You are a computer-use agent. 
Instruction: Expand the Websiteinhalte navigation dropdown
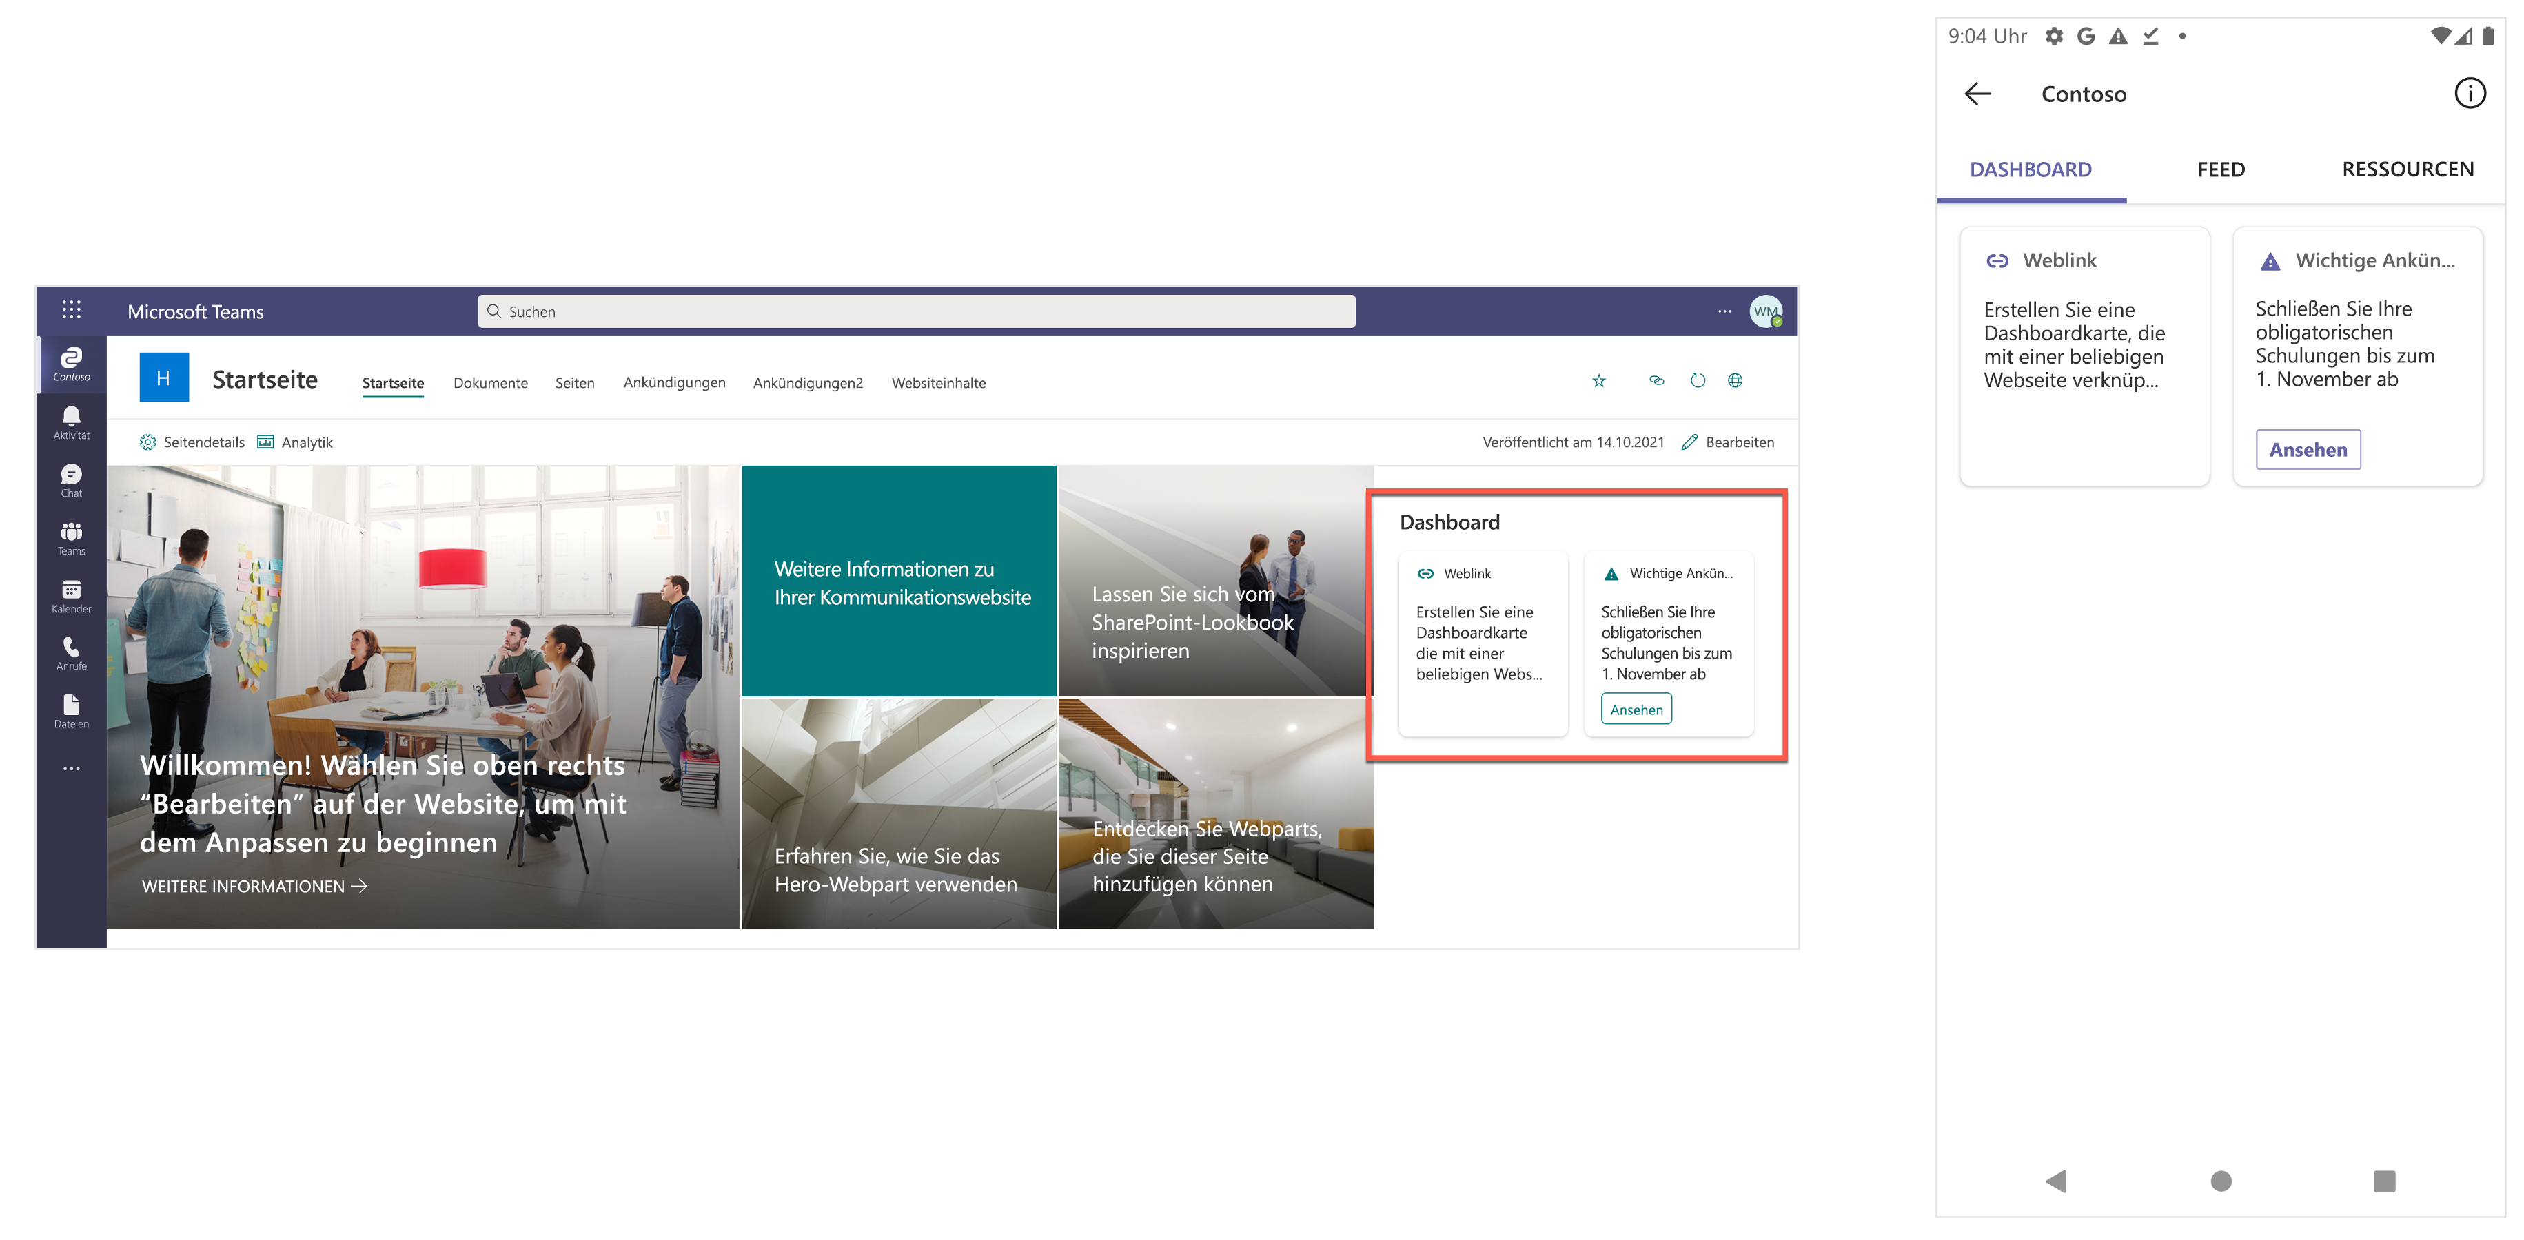pyautogui.click(x=940, y=383)
